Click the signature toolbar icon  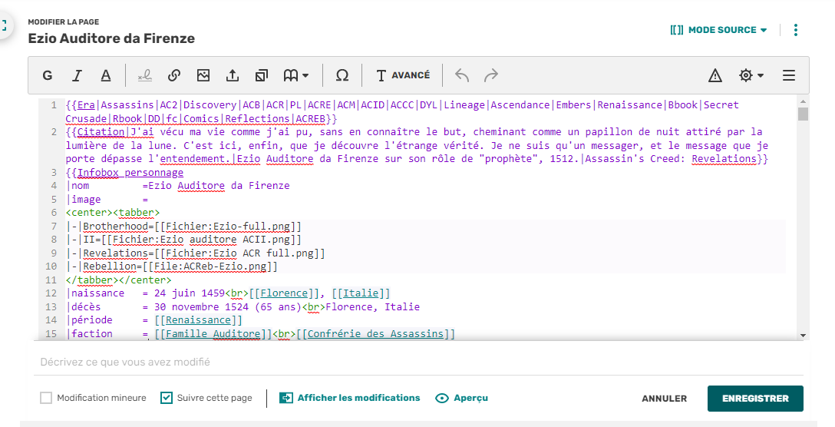(x=145, y=76)
